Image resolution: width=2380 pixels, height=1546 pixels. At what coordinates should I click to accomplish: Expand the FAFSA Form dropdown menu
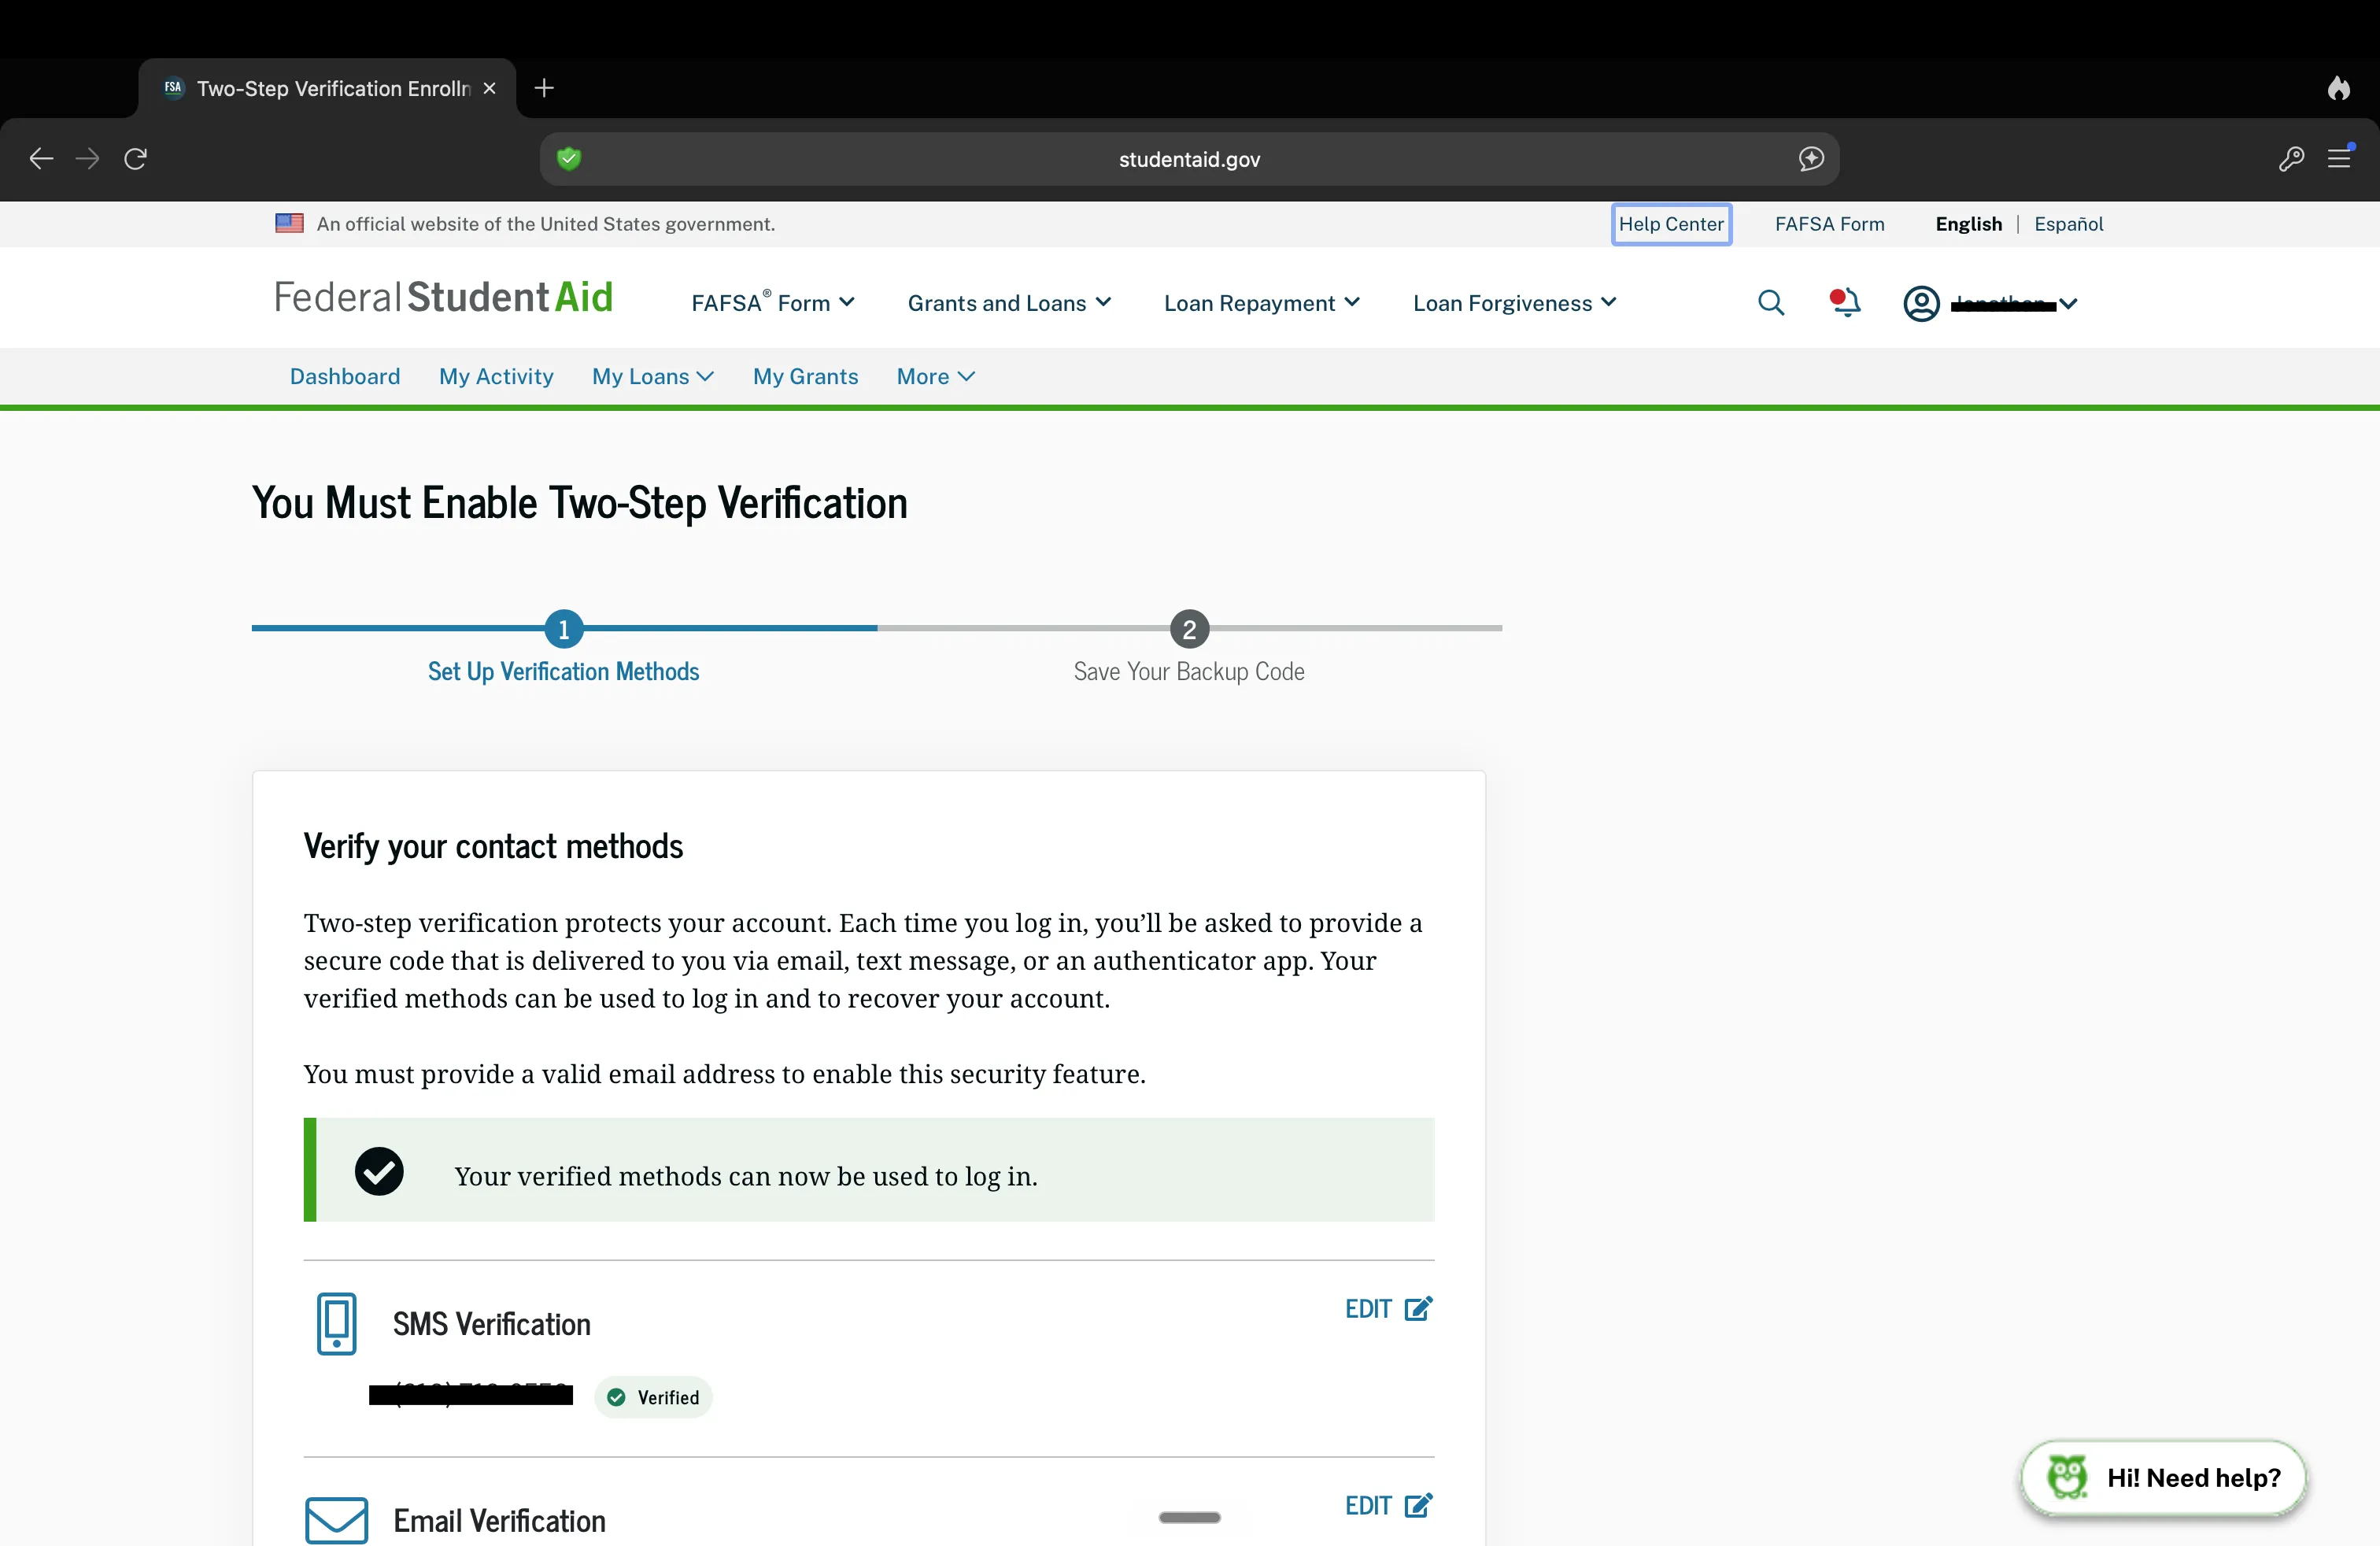click(772, 302)
